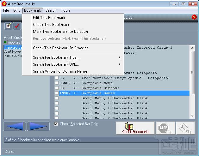Click the Done status bar text
This screenshot has height=156, width=199.
9,152
